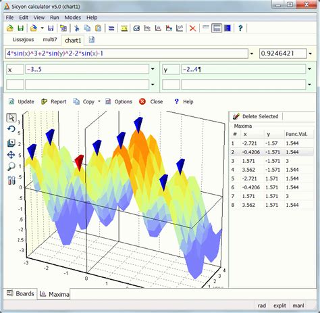Image resolution: width=320 pixels, height=313 pixels.
Task: Select the magnifier zoom tool
Action: pyautogui.click(x=11, y=167)
